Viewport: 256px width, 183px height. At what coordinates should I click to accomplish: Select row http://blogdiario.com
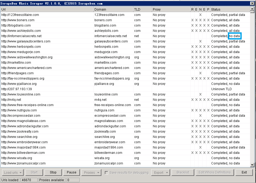click(x=125, y=25)
